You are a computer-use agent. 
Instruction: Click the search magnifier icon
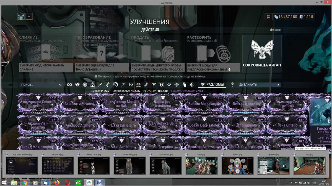(x=60, y=85)
